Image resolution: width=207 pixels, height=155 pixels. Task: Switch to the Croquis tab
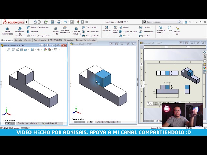click(x=18, y=40)
